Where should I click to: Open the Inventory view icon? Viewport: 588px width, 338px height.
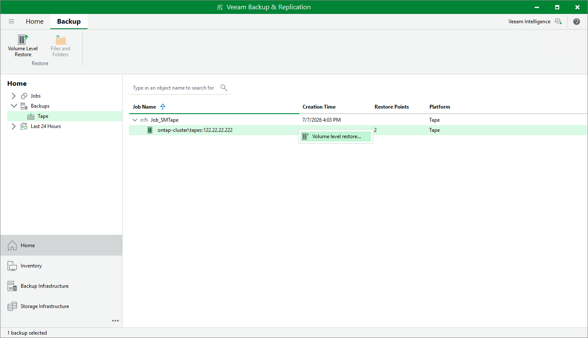pos(12,266)
